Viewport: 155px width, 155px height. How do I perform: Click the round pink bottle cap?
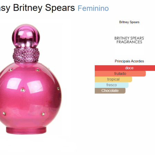click(x=26, y=36)
